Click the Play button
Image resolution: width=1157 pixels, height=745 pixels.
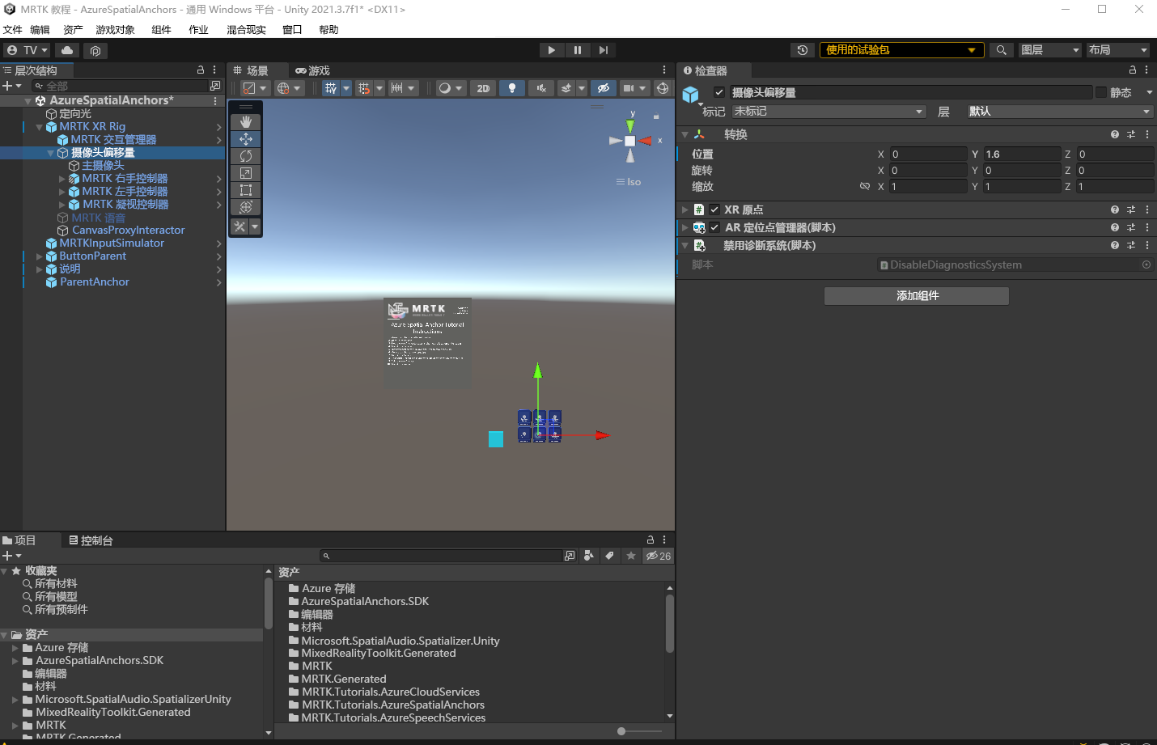[x=552, y=50]
